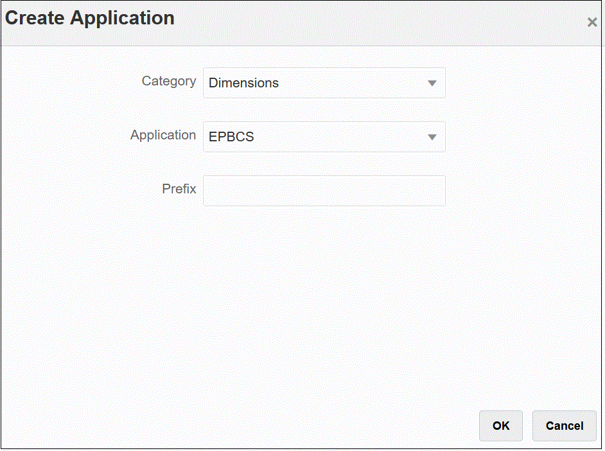The width and height of the screenshot is (605, 451).
Task: Confirm application creation with OK
Action: coord(501,426)
